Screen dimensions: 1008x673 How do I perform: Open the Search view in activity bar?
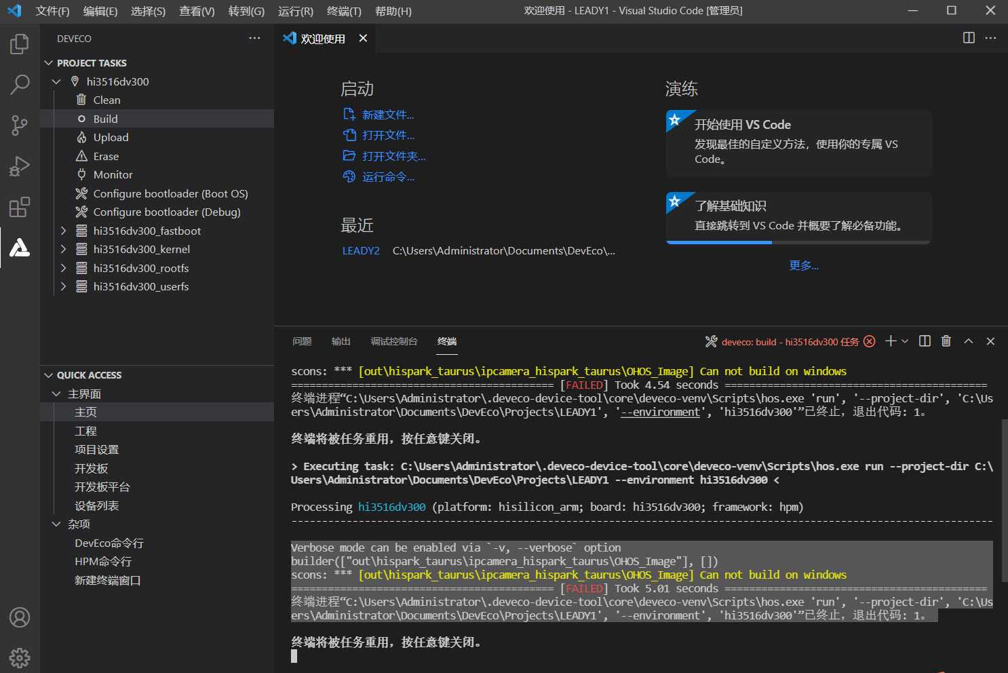(20, 85)
